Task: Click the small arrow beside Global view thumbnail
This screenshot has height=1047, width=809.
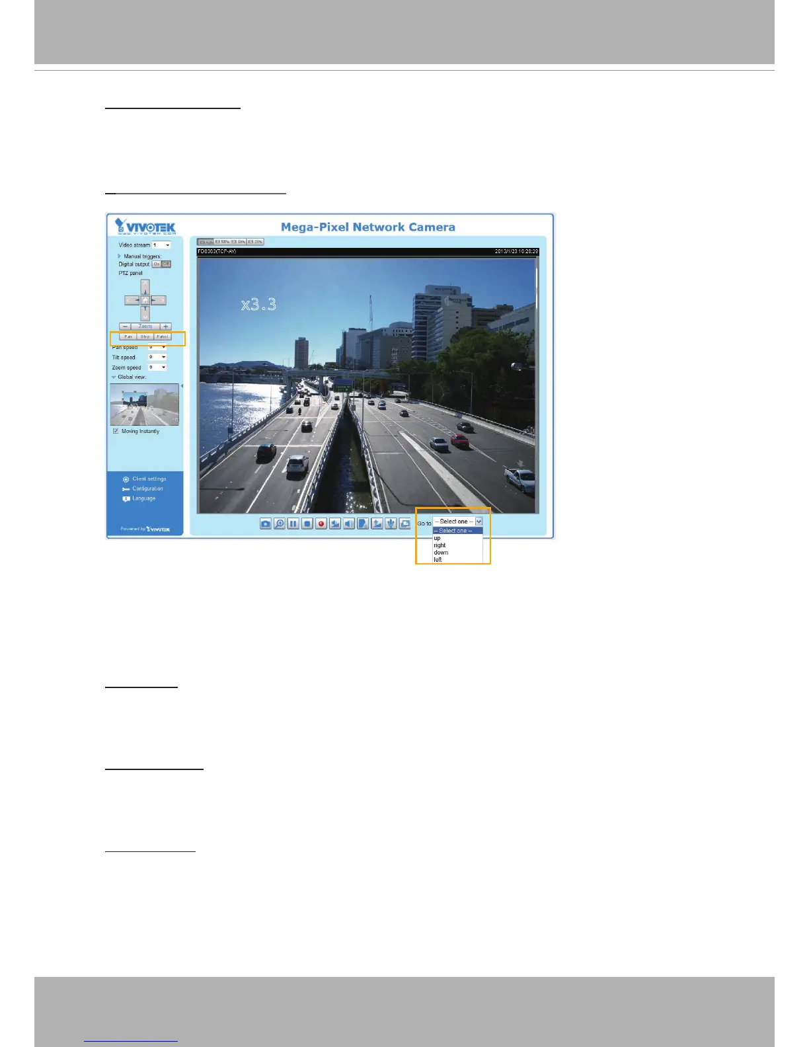Action: tap(182, 386)
